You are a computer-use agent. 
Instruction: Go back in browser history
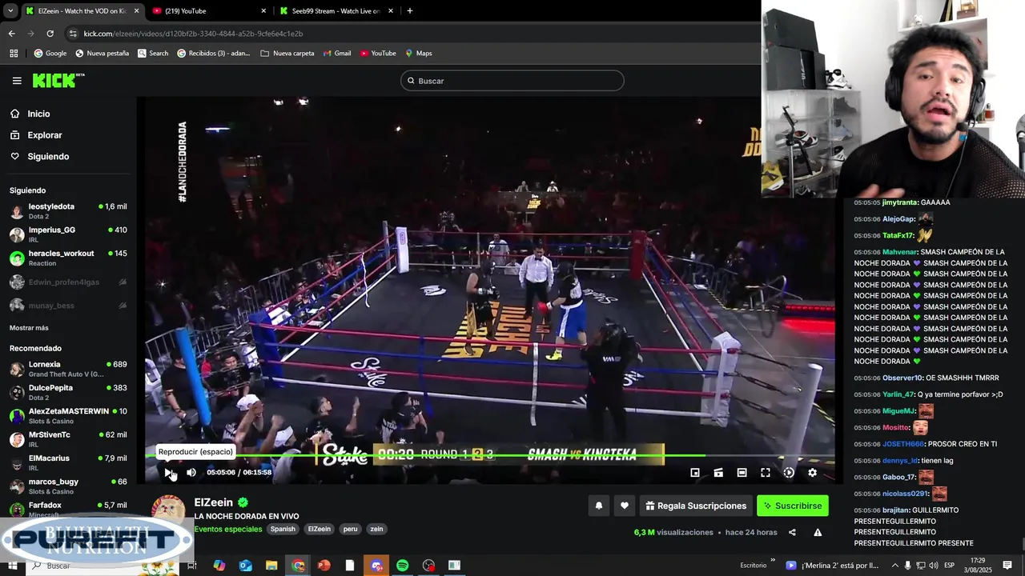11,34
